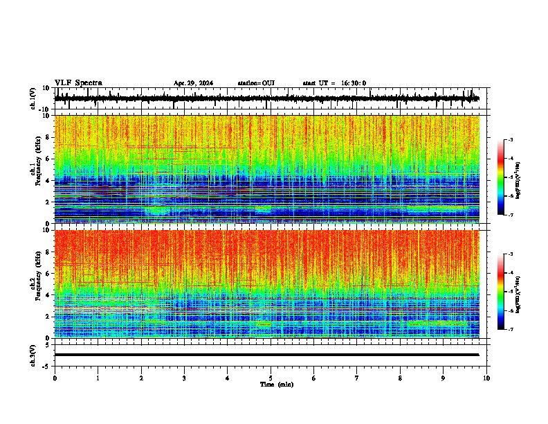Click the "VLF Spectra" title text
This screenshot has width=548, height=424.
78,83
